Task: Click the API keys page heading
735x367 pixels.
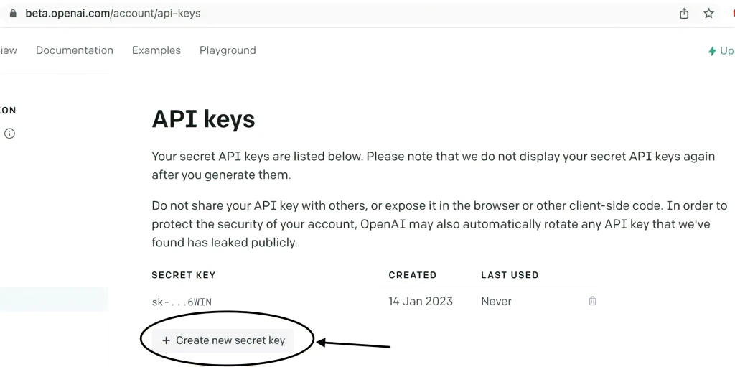Action: coord(203,119)
